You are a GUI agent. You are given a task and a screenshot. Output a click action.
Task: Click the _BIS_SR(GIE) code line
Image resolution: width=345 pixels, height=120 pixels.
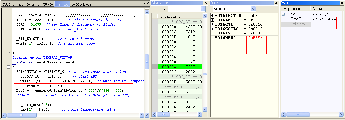(30, 39)
